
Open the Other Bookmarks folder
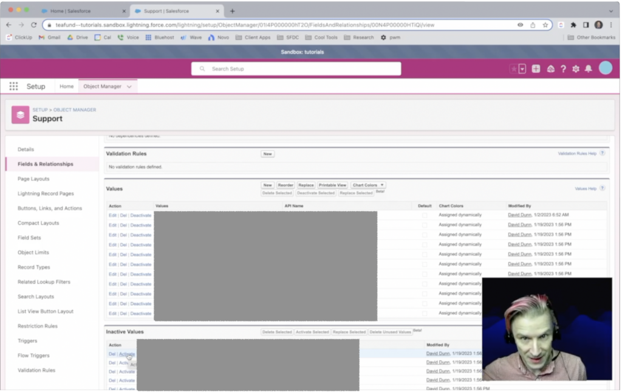pos(592,37)
